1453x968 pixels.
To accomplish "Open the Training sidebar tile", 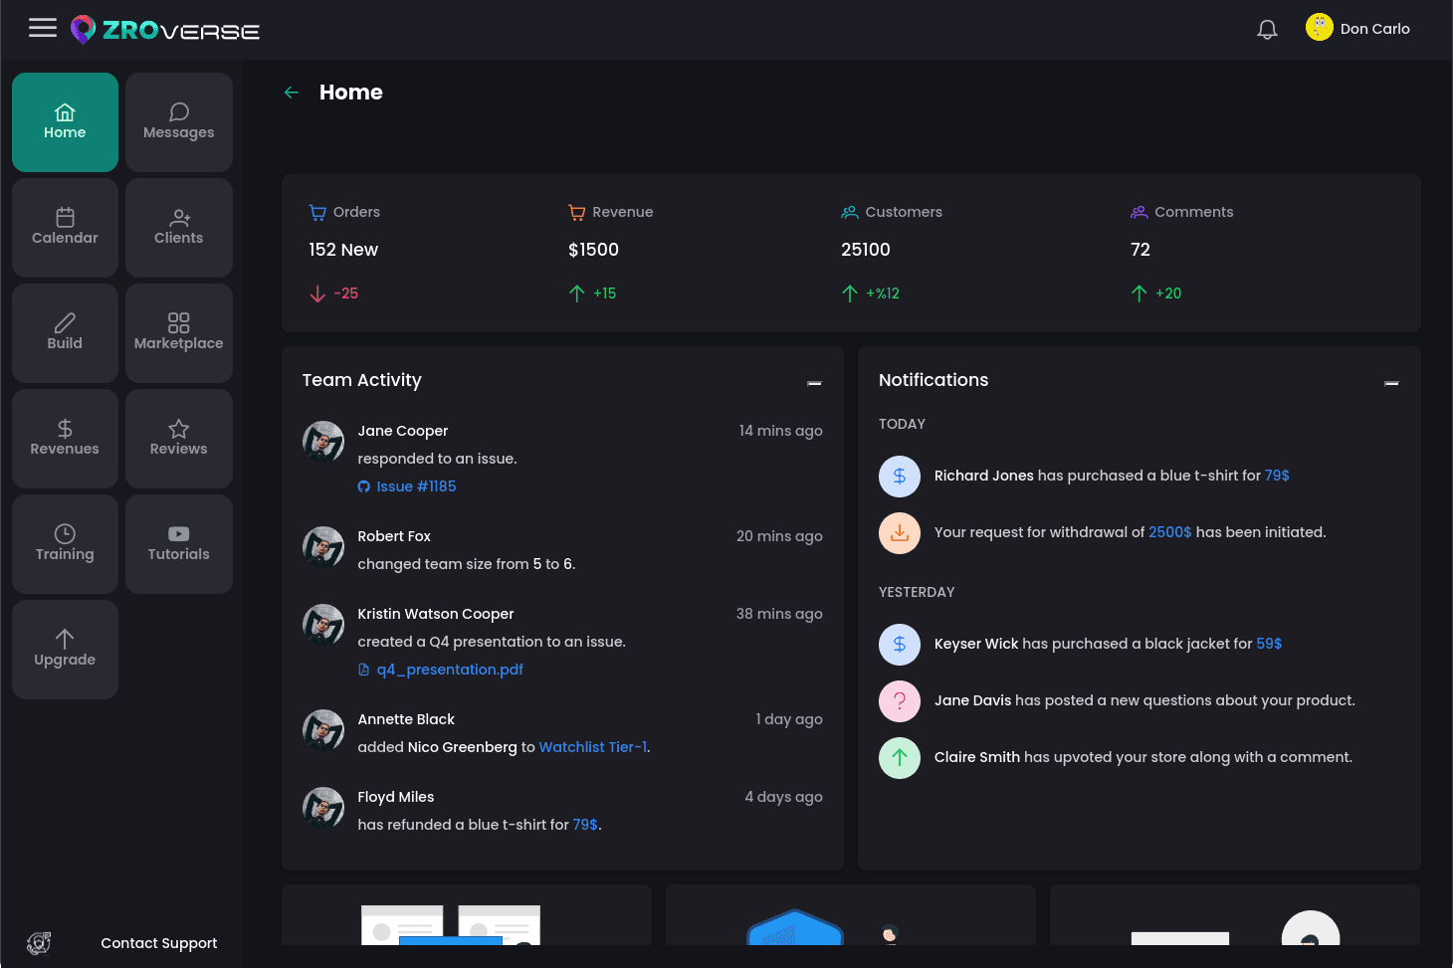I will point(65,544).
